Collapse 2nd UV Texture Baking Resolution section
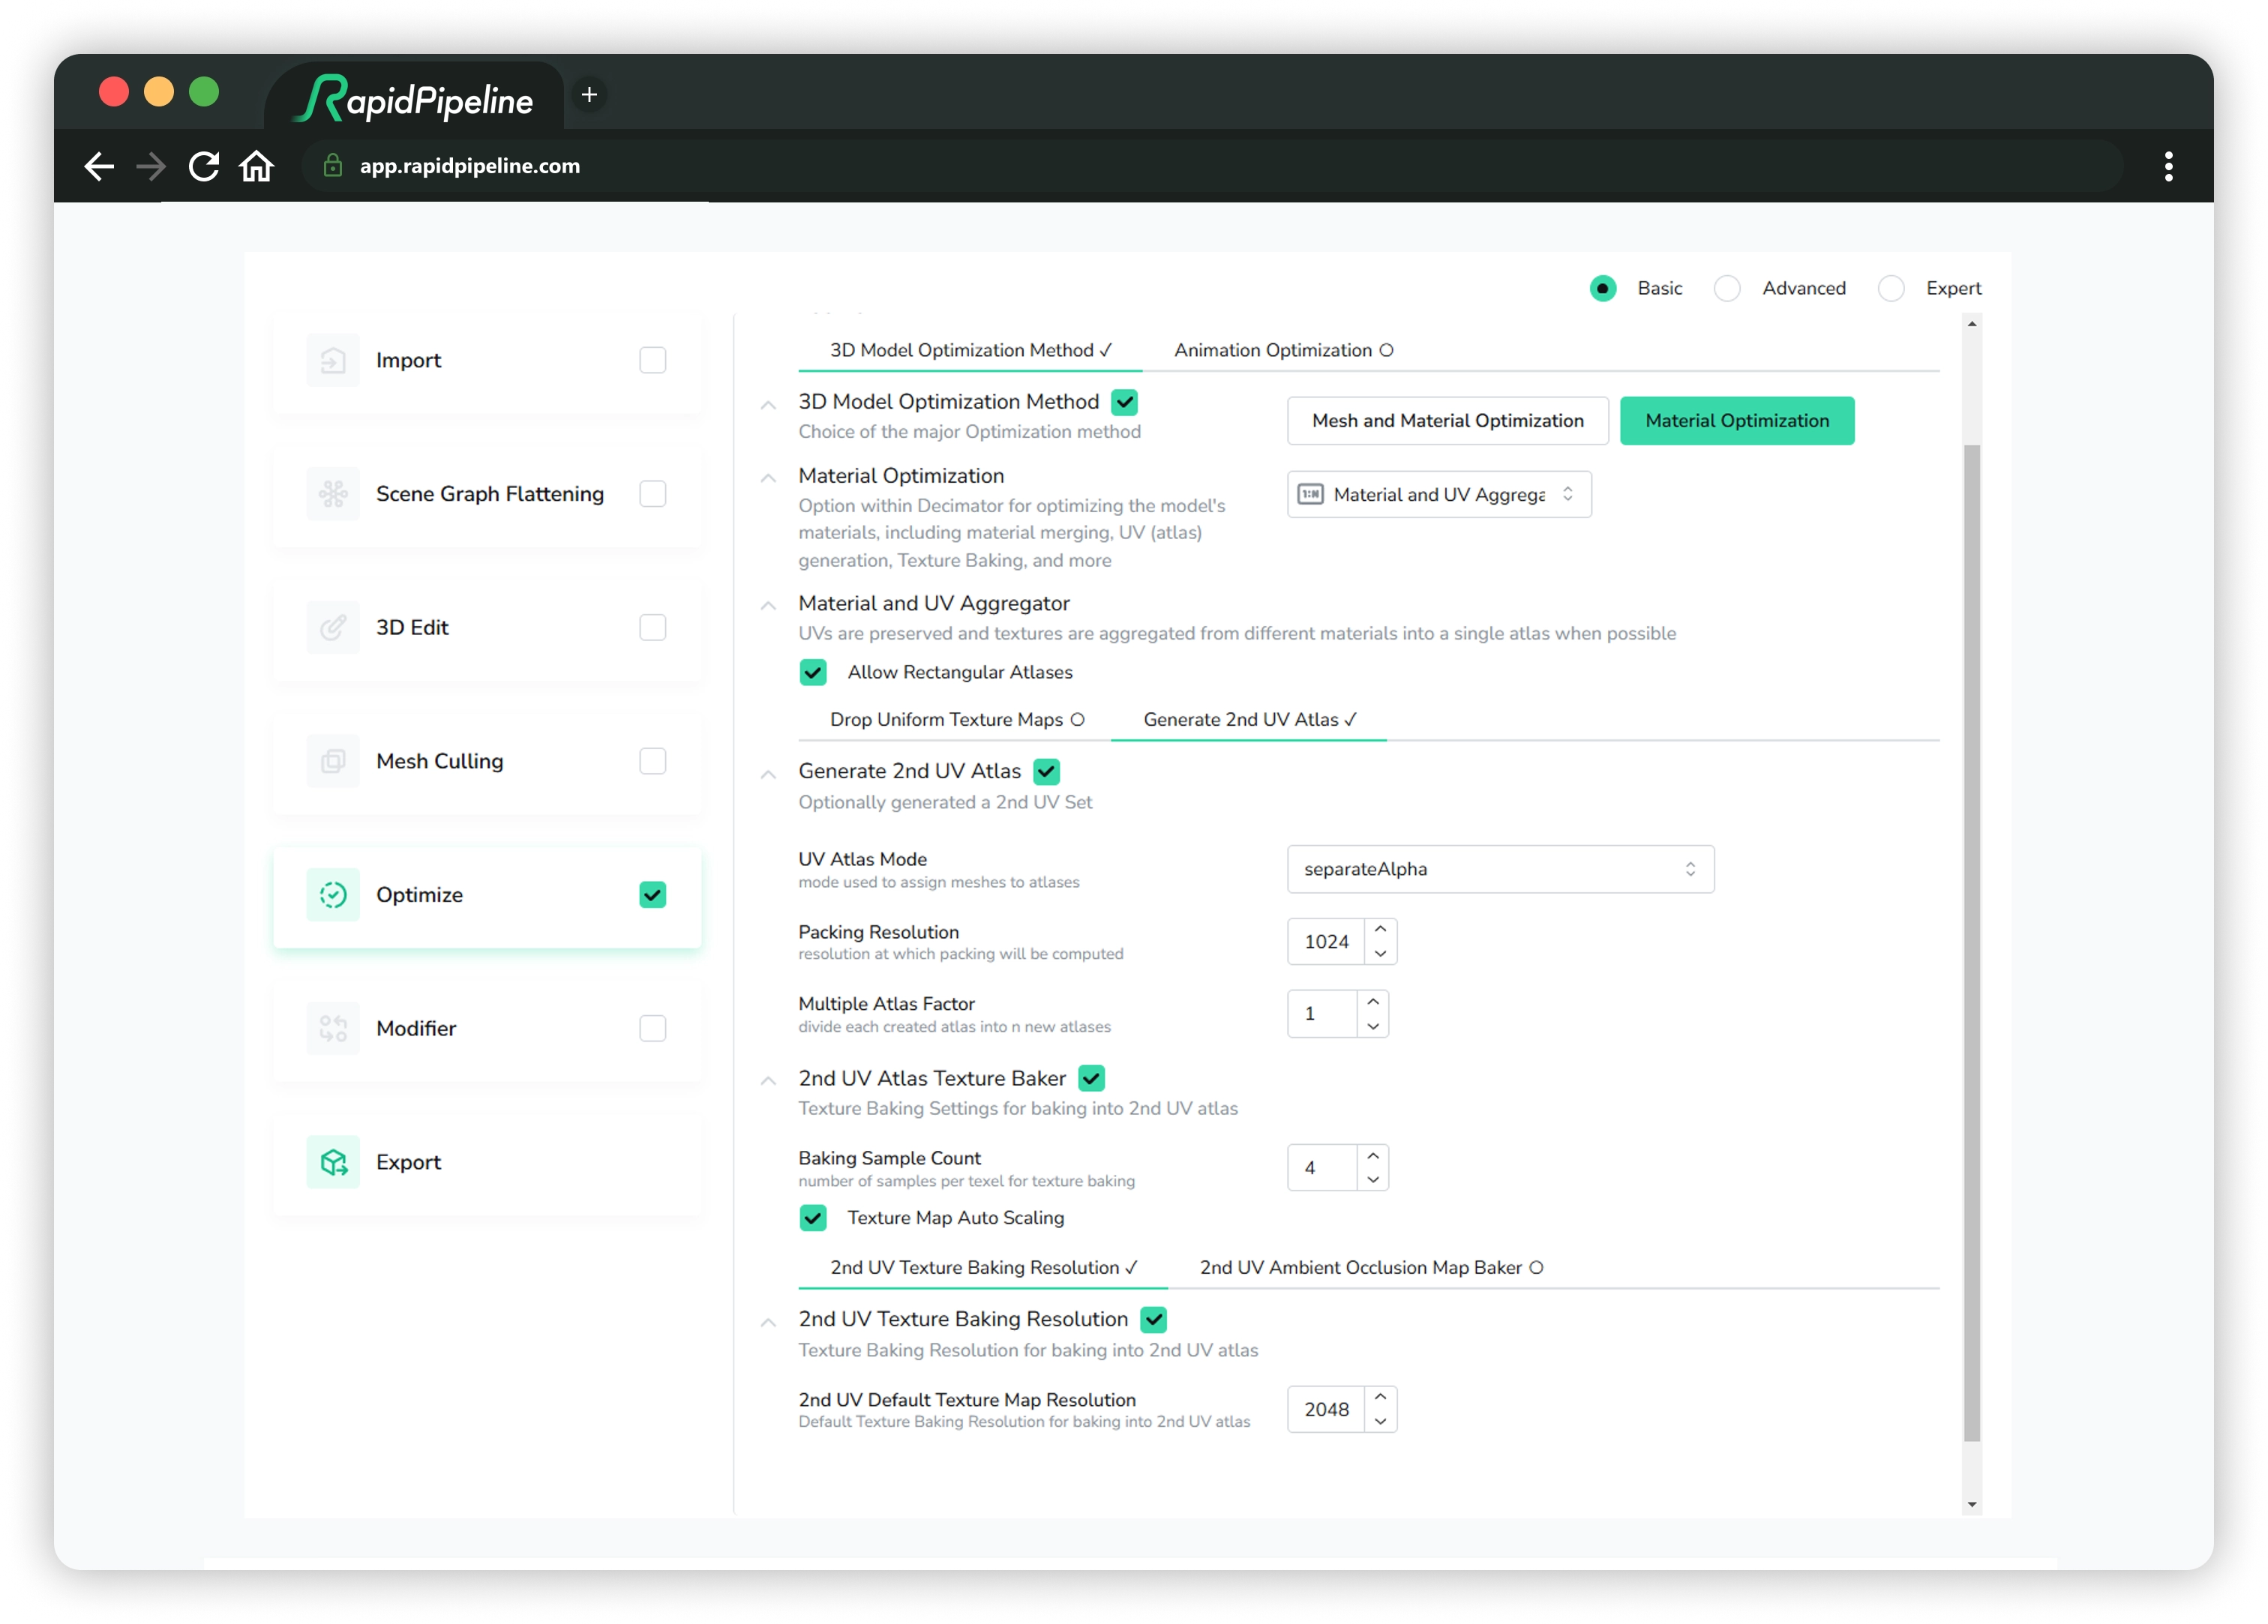 [768, 1323]
